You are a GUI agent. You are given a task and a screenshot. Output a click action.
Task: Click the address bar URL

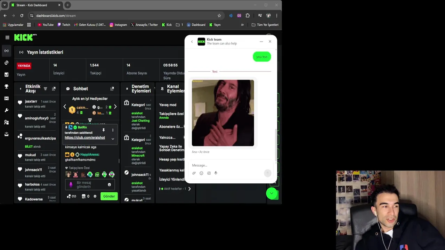coord(56,16)
